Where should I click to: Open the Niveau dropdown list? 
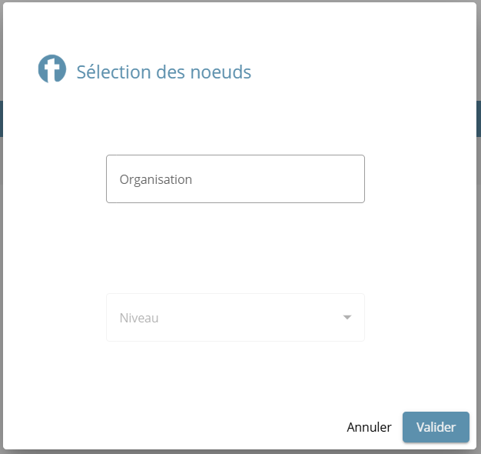[x=235, y=317]
